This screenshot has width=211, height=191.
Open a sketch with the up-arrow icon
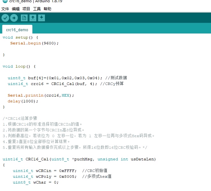click(x=33, y=18)
